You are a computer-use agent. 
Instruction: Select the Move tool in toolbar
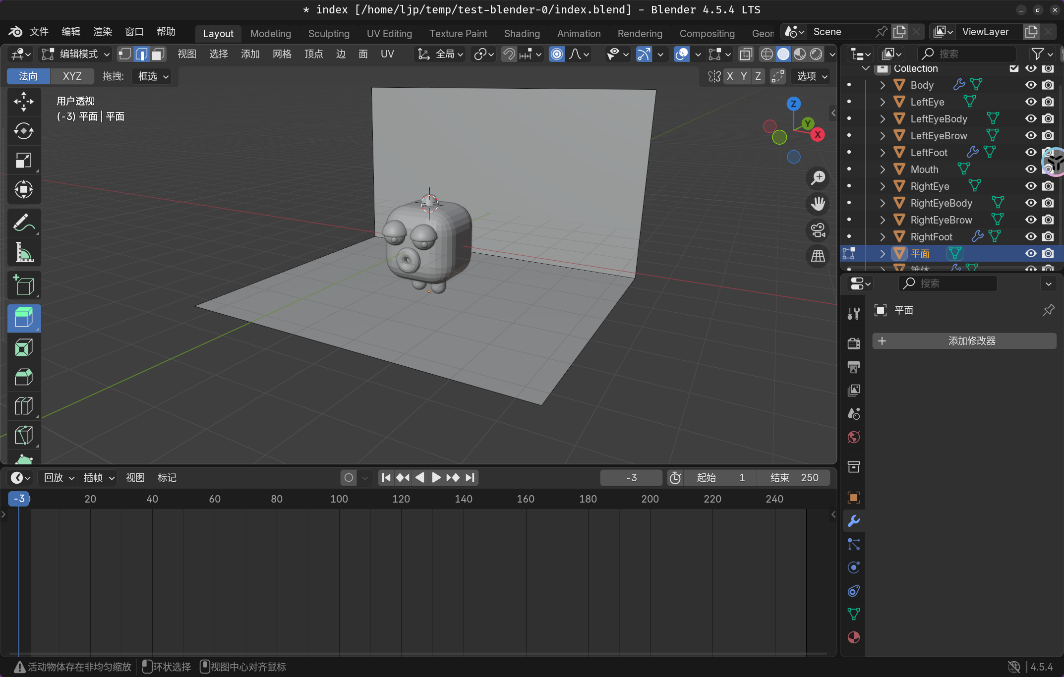pos(23,102)
